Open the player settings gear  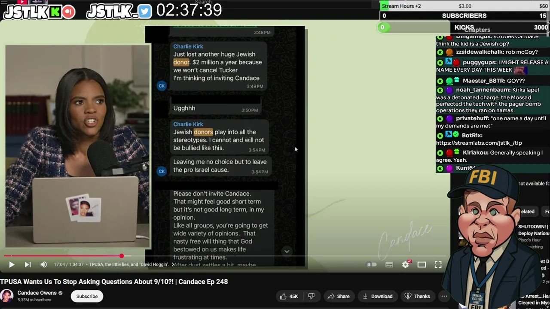point(406,265)
